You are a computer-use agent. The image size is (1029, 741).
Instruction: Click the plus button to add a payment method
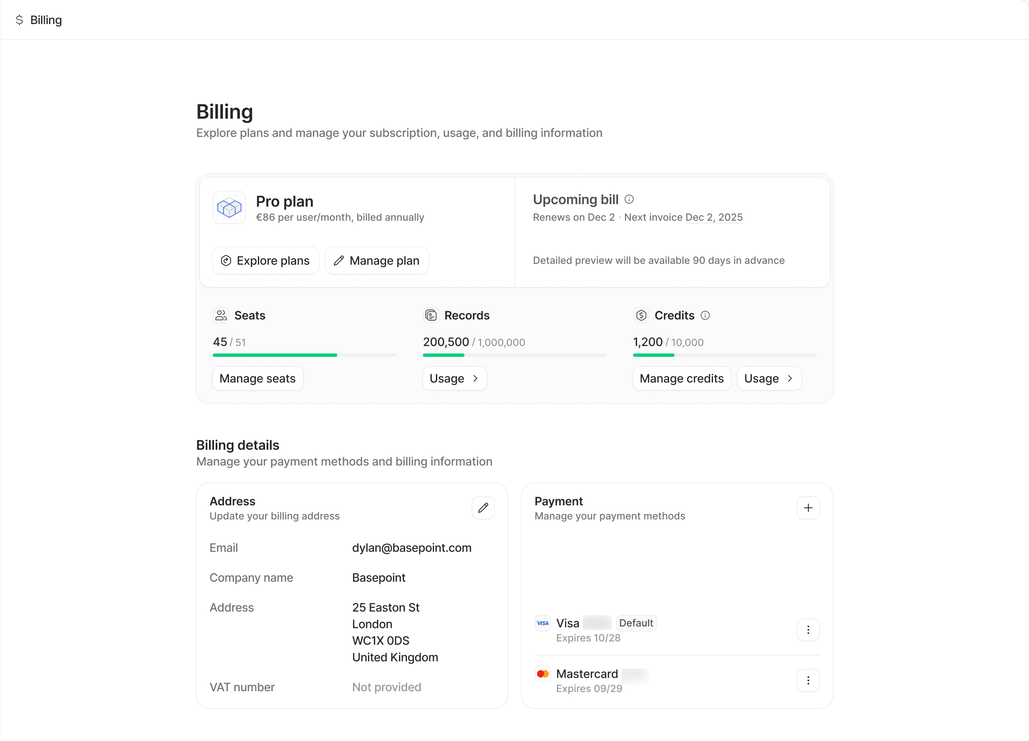[808, 508]
